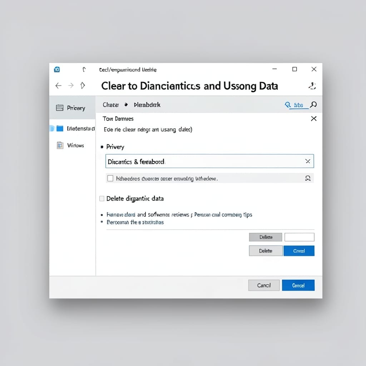Open the blue folder sidebar item

tap(72, 129)
